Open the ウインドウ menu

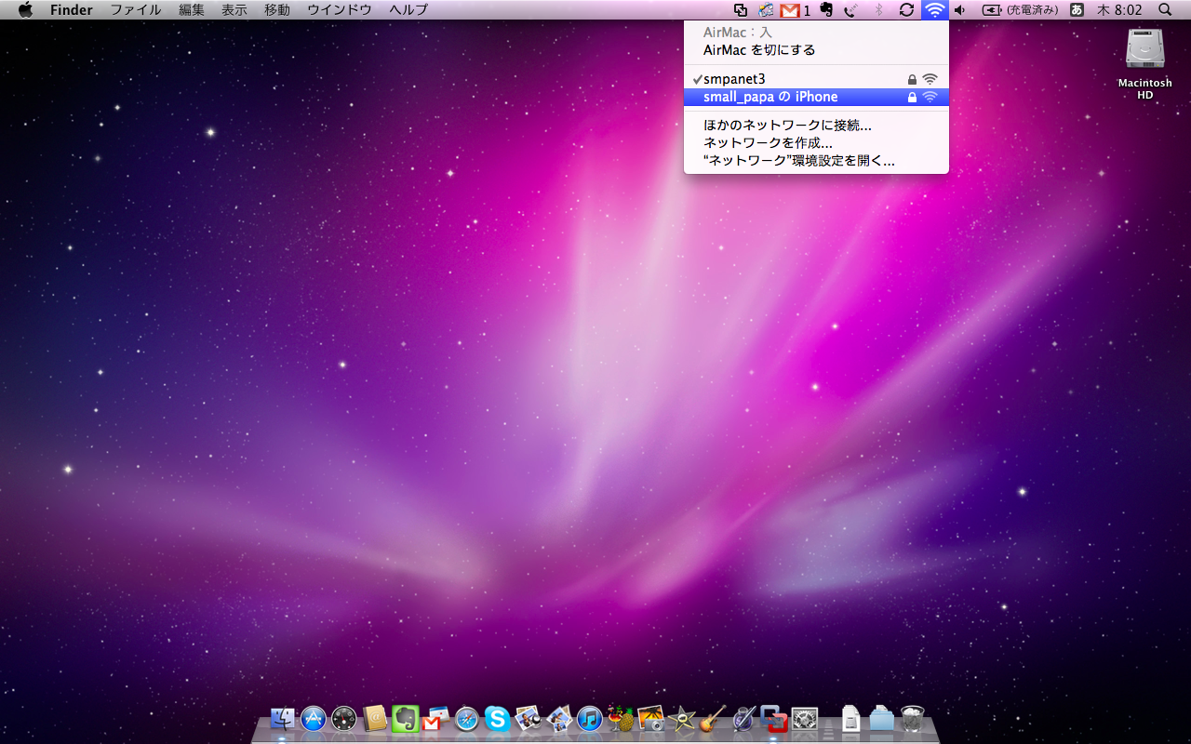click(x=340, y=10)
